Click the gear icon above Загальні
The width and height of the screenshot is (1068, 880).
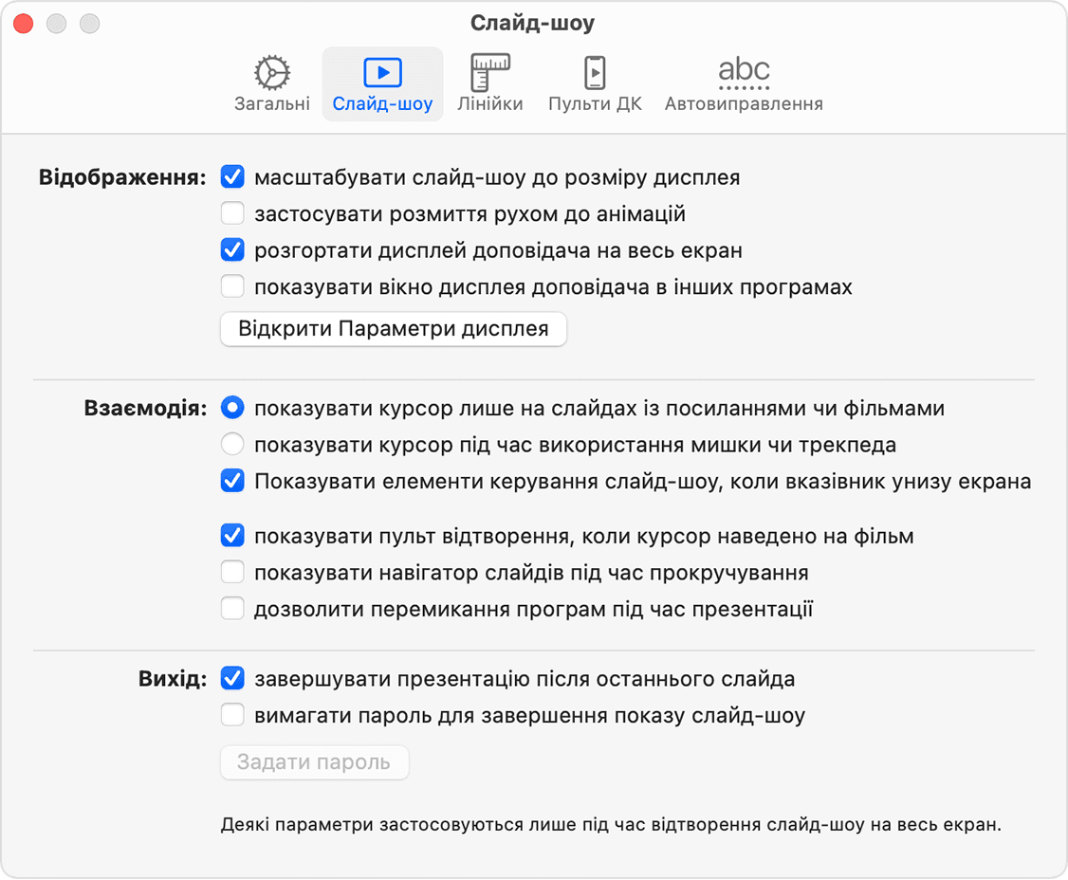(x=271, y=70)
